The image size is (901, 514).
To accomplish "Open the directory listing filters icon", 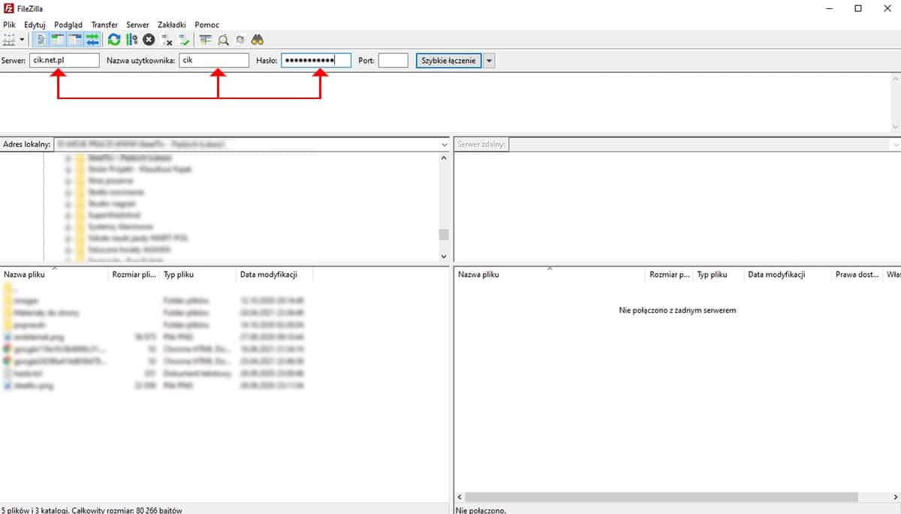I will click(x=205, y=40).
